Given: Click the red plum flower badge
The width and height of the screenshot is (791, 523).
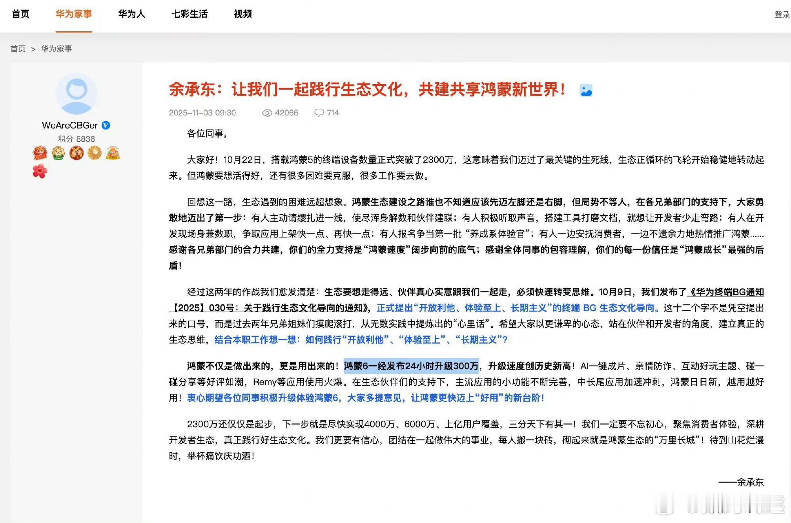Looking at the screenshot, I should click(40, 171).
